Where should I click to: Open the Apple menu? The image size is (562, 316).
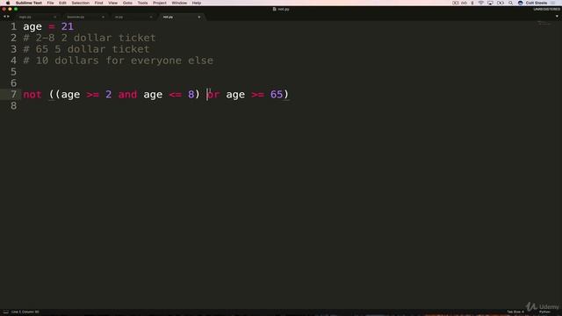click(x=8, y=3)
